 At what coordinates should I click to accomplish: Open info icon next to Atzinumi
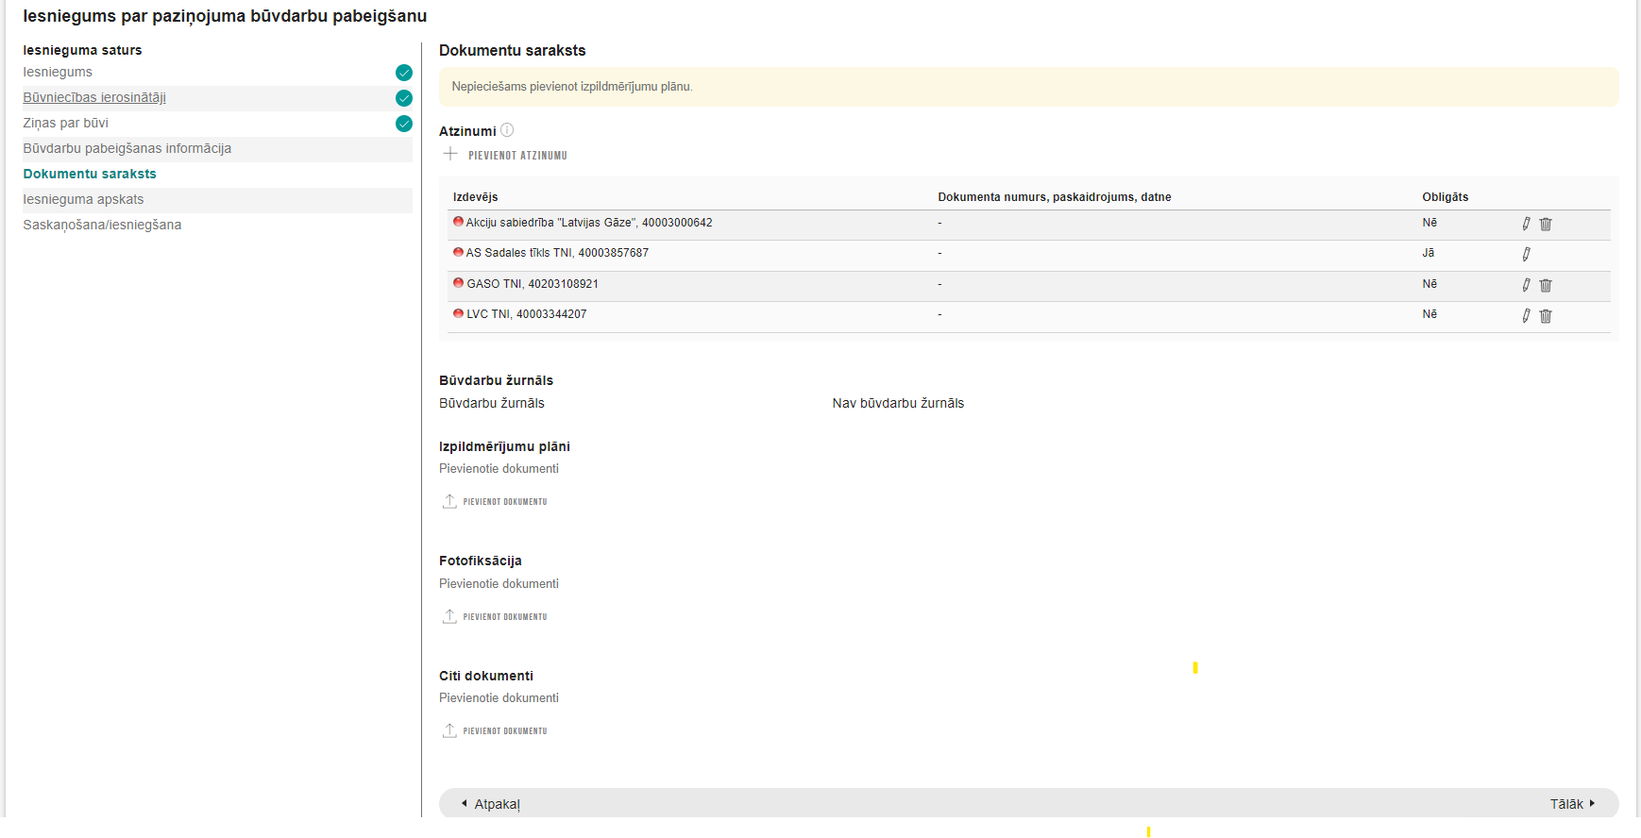click(507, 130)
